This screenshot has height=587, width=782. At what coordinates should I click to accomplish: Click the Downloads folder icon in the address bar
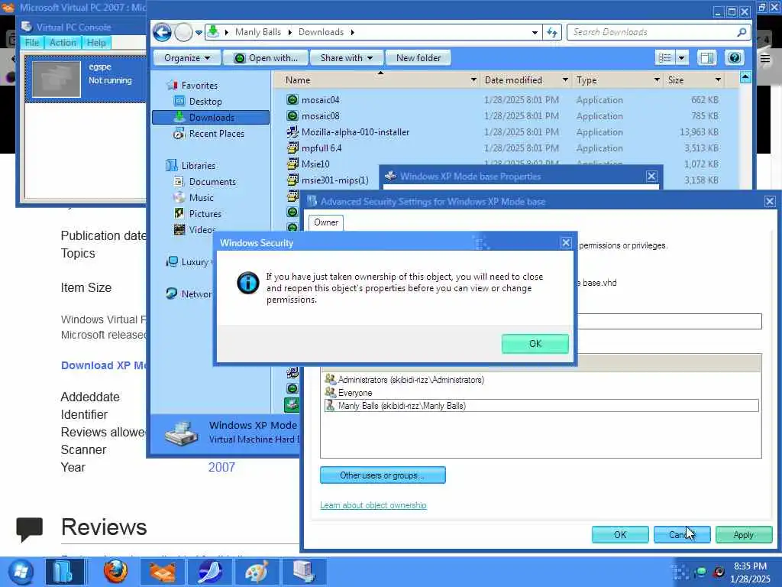click(x=213, y=31)
